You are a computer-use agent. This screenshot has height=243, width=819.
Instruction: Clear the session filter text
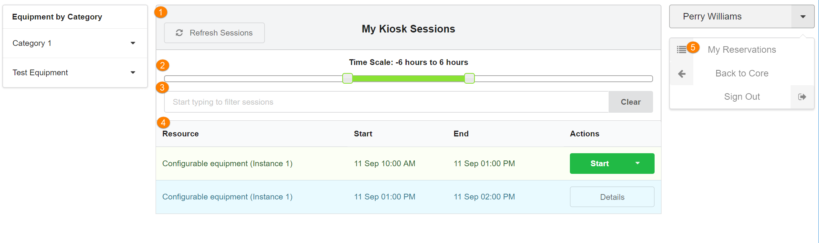(630, 102)
